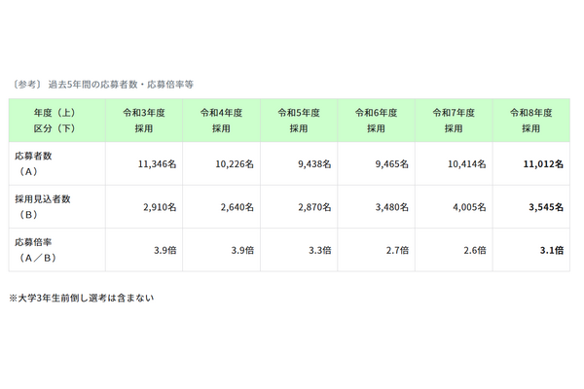
Task: Select the table caption 過去5年間の応募者数・応募倍率等
Action: 121,85
